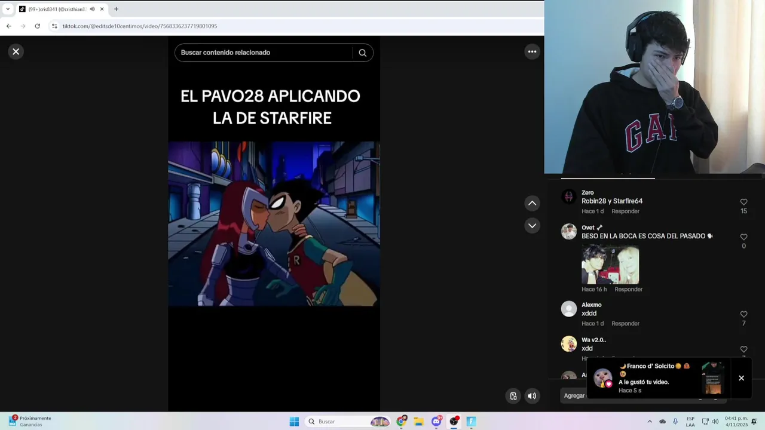765x430 pixels.
Task: Open clock showing 04:41 p.m.
Action: click(x=736, y=422)
